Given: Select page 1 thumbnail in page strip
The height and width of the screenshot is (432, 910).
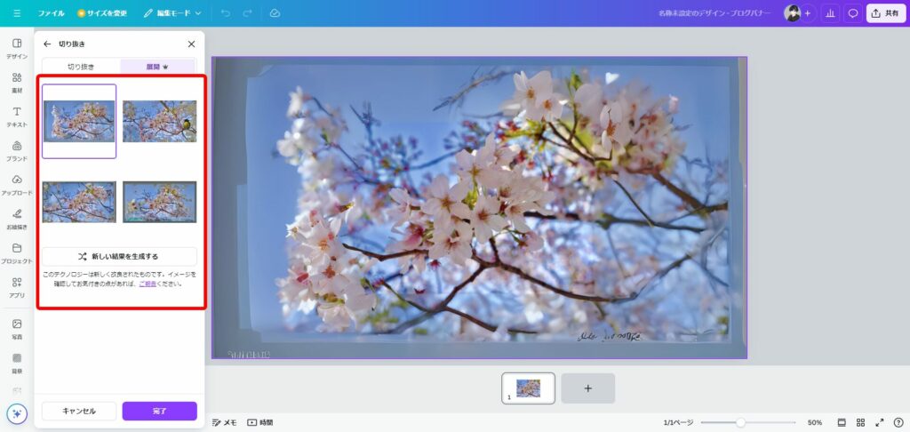Looking at the screenshot, I should pyautogui.click(x=528, y=388).
